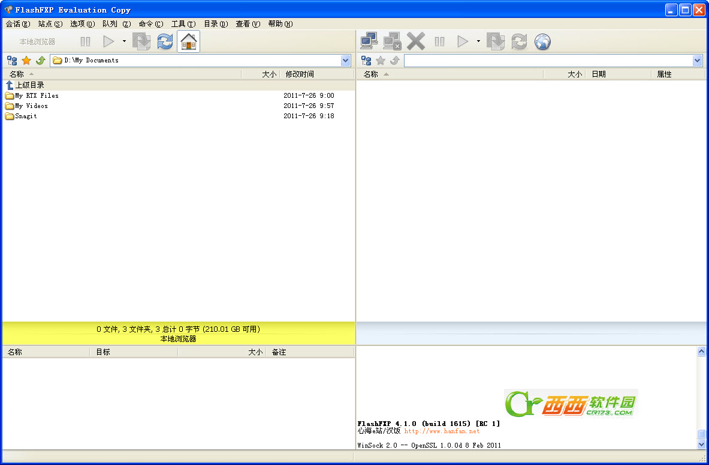Screen dimensions: 709x465
Task: Refresh the local file list
Action: (165, 41)
